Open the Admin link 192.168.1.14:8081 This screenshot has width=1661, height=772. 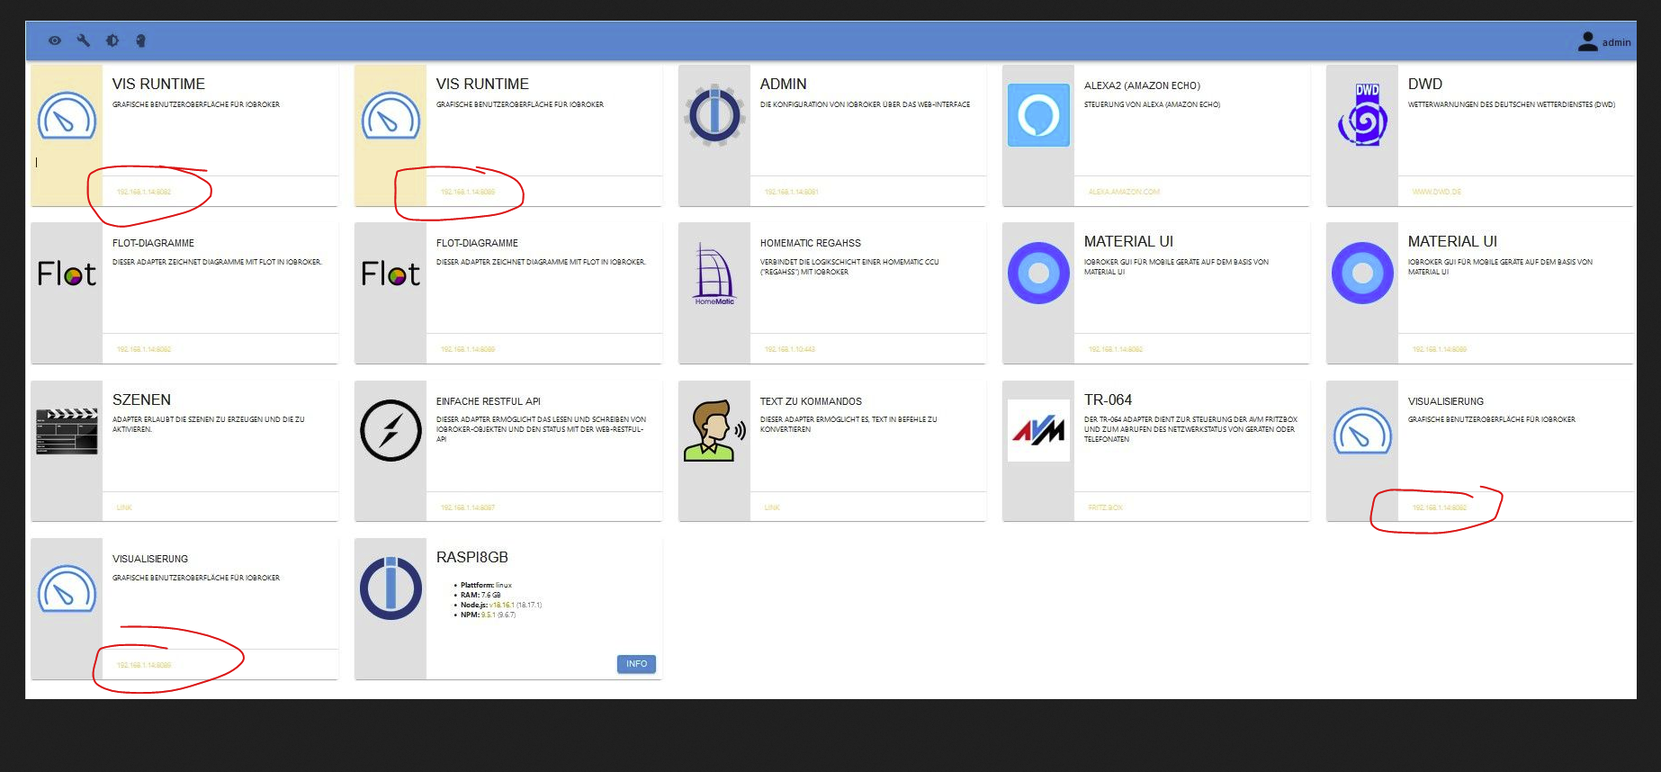[791, 192]
